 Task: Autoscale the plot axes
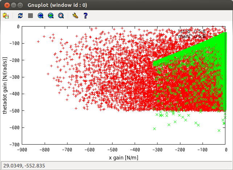[x=61, y=16]
